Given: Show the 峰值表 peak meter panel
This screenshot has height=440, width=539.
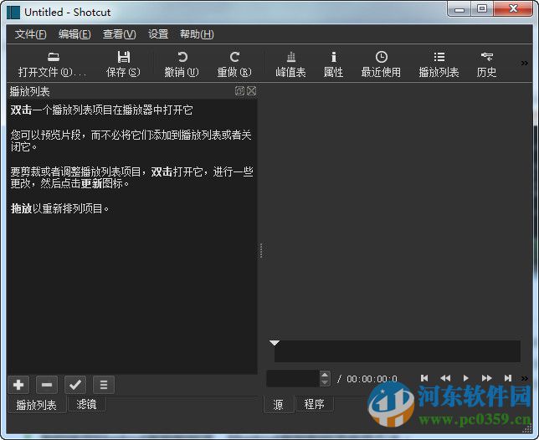Looking at the screenshot, I should (290, 64).
